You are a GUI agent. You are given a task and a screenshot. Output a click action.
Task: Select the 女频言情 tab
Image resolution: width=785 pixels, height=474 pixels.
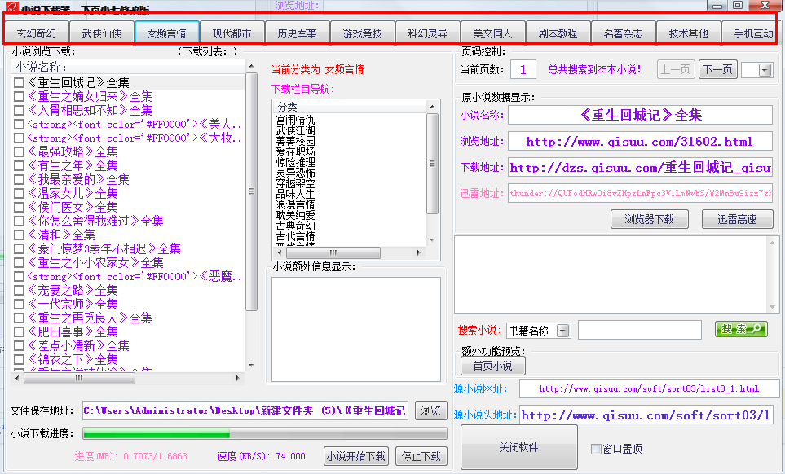[167, 33]
